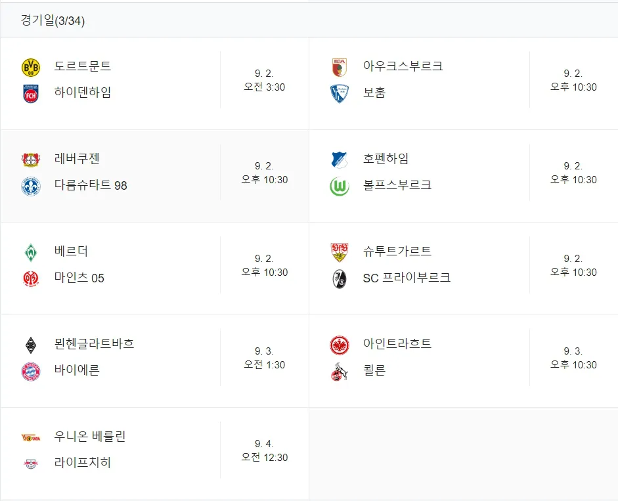Open the 묀헨글라트바흐 team link

(x=94, y=343)
